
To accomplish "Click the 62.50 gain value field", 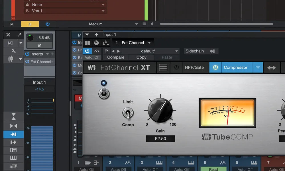I will (160, 139).
